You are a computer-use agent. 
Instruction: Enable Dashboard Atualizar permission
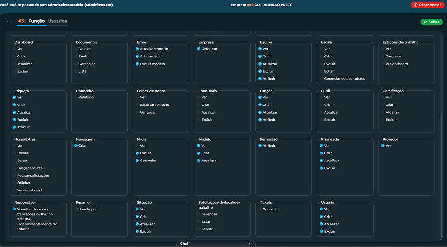(x=14, y=64)
